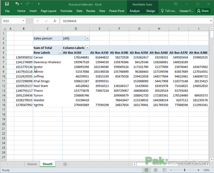Click the Redo arrow icon

click(x=28, y=4)
